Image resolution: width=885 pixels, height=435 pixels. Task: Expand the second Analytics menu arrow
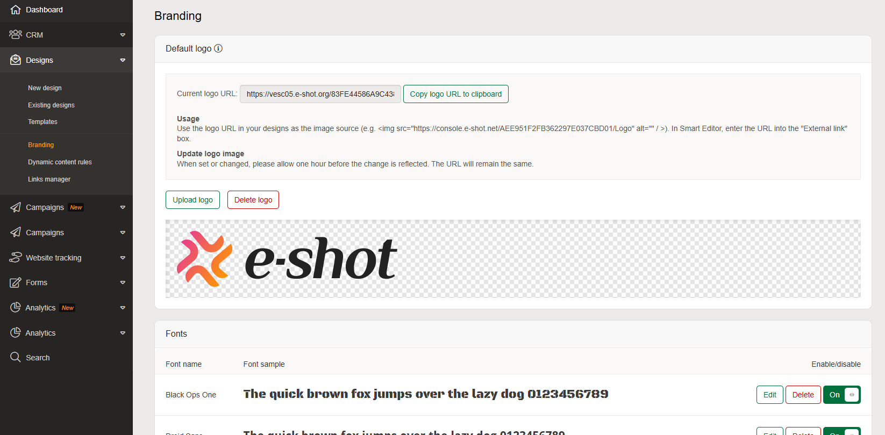(x=123, y=333)
